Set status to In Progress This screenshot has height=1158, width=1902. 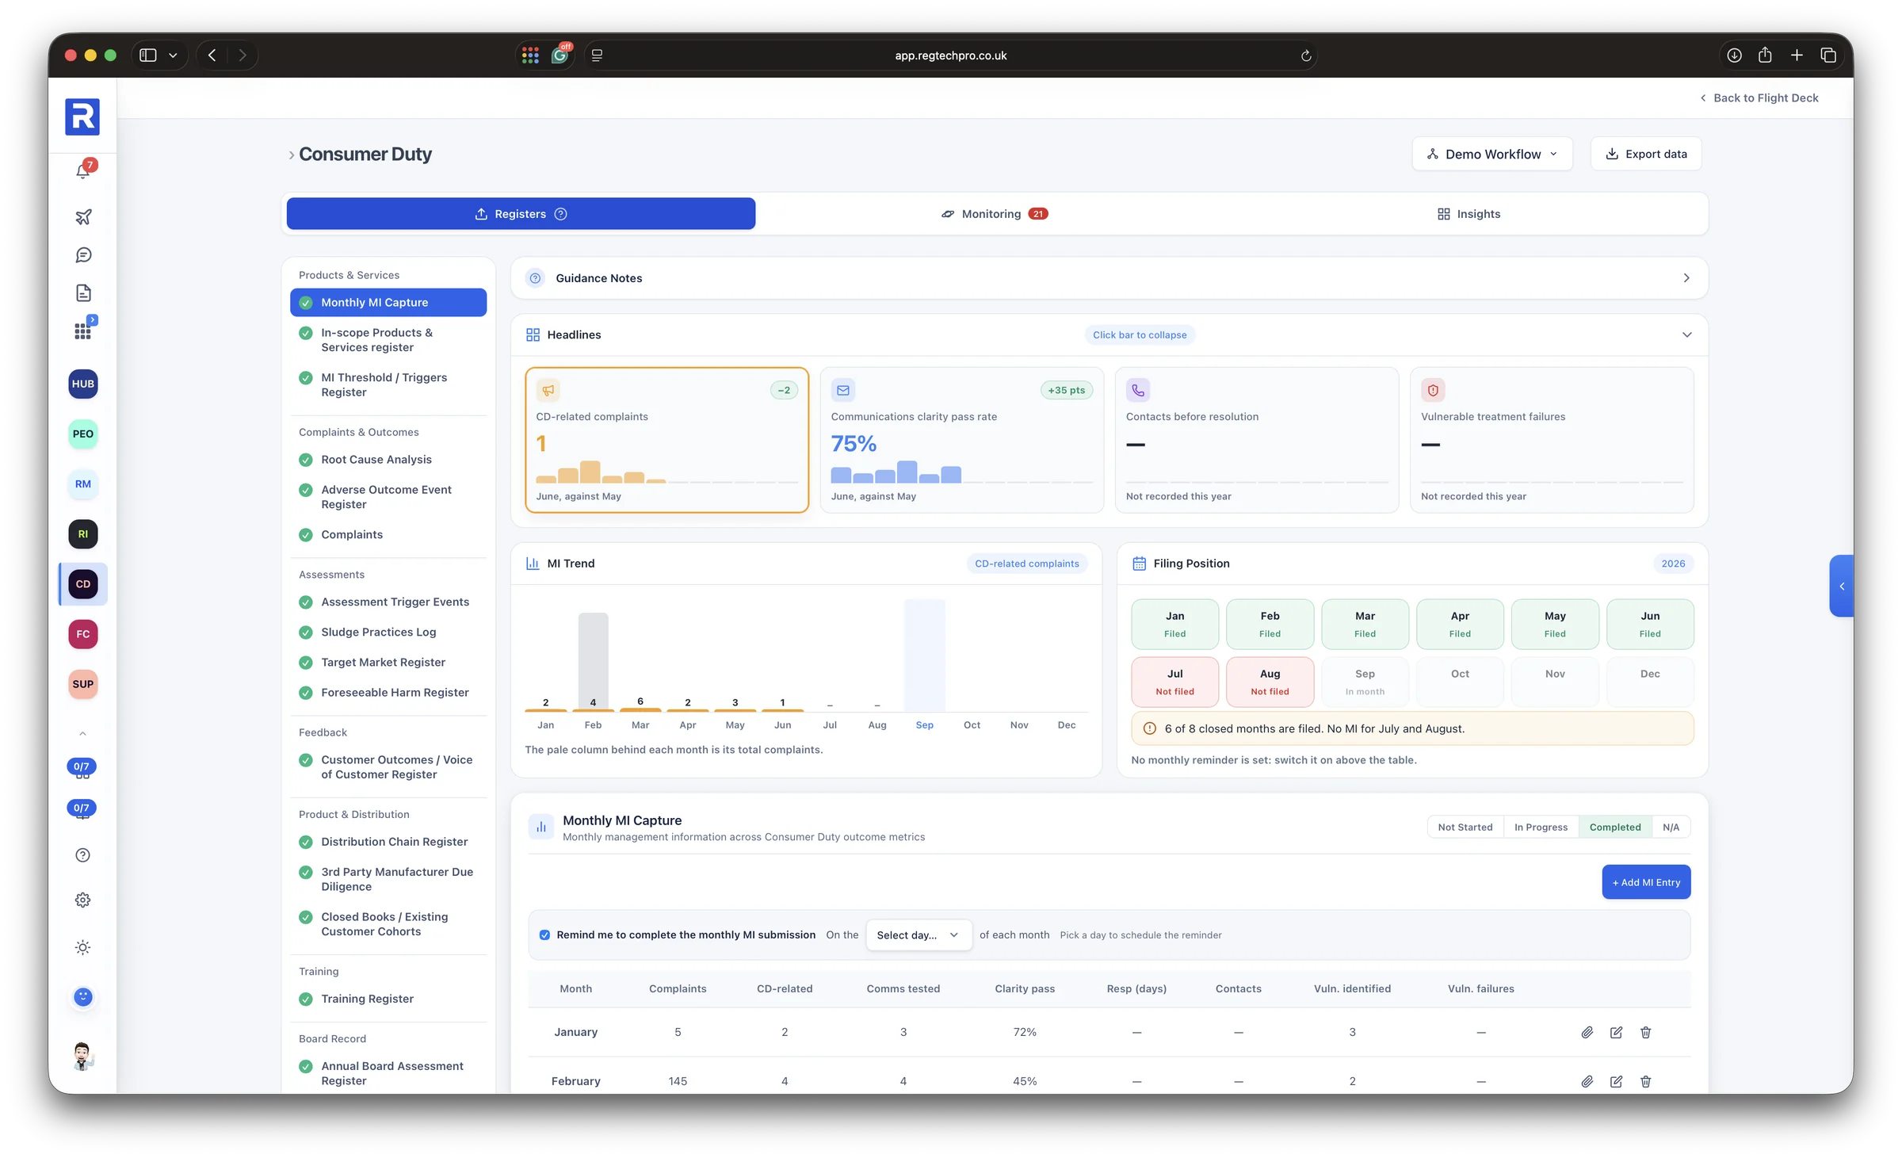1541,827
